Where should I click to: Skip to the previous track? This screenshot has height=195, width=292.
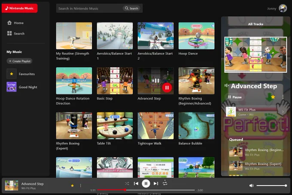(x=136, y=183)
